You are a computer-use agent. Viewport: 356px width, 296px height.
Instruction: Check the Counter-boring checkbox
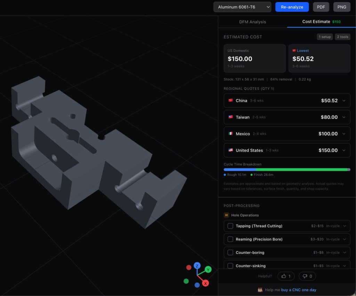pyautogui.click(x=230, y=253)
